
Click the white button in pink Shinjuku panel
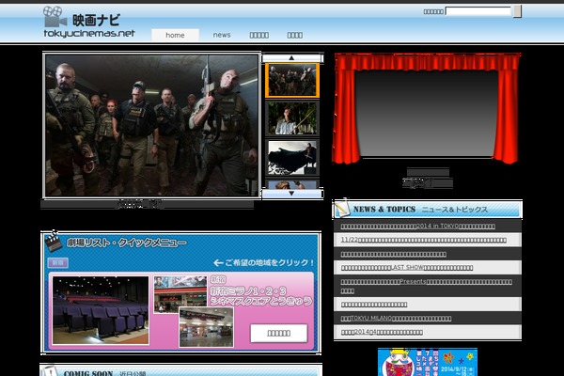pyautogui.click(x=279, y=333)
